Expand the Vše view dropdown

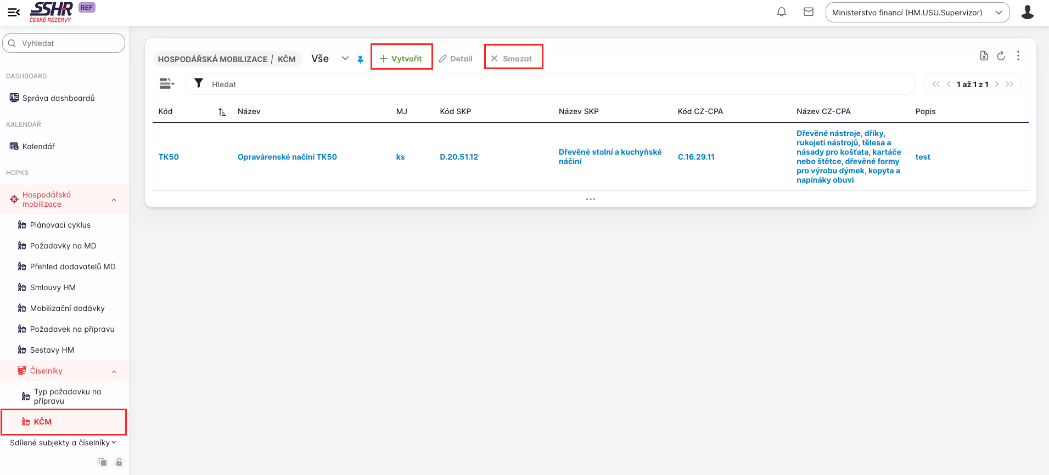pos(345,59)
